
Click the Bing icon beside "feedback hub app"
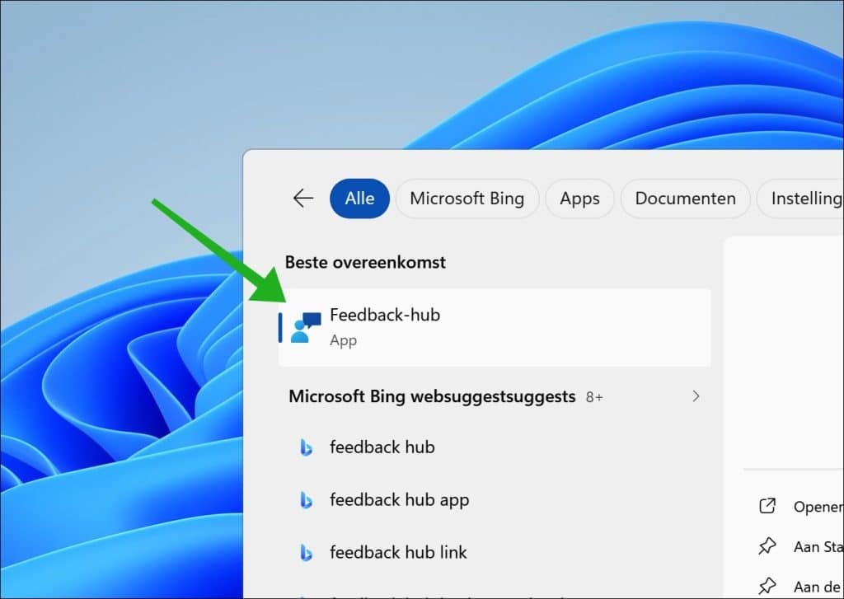point(307,500)
